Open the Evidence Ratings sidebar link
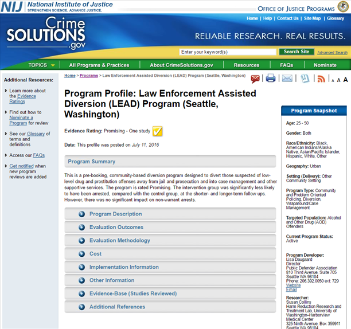This screenshot has width=351, height=329. pos(22,99)
